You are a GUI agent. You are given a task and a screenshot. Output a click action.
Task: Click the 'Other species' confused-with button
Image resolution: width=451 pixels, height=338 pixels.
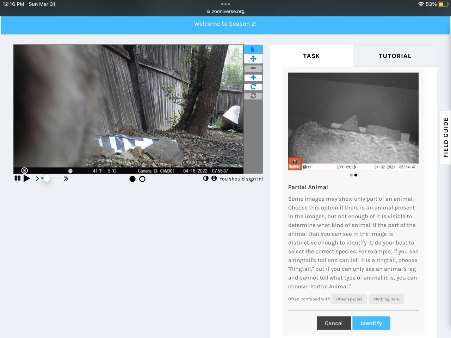point(349,299)
